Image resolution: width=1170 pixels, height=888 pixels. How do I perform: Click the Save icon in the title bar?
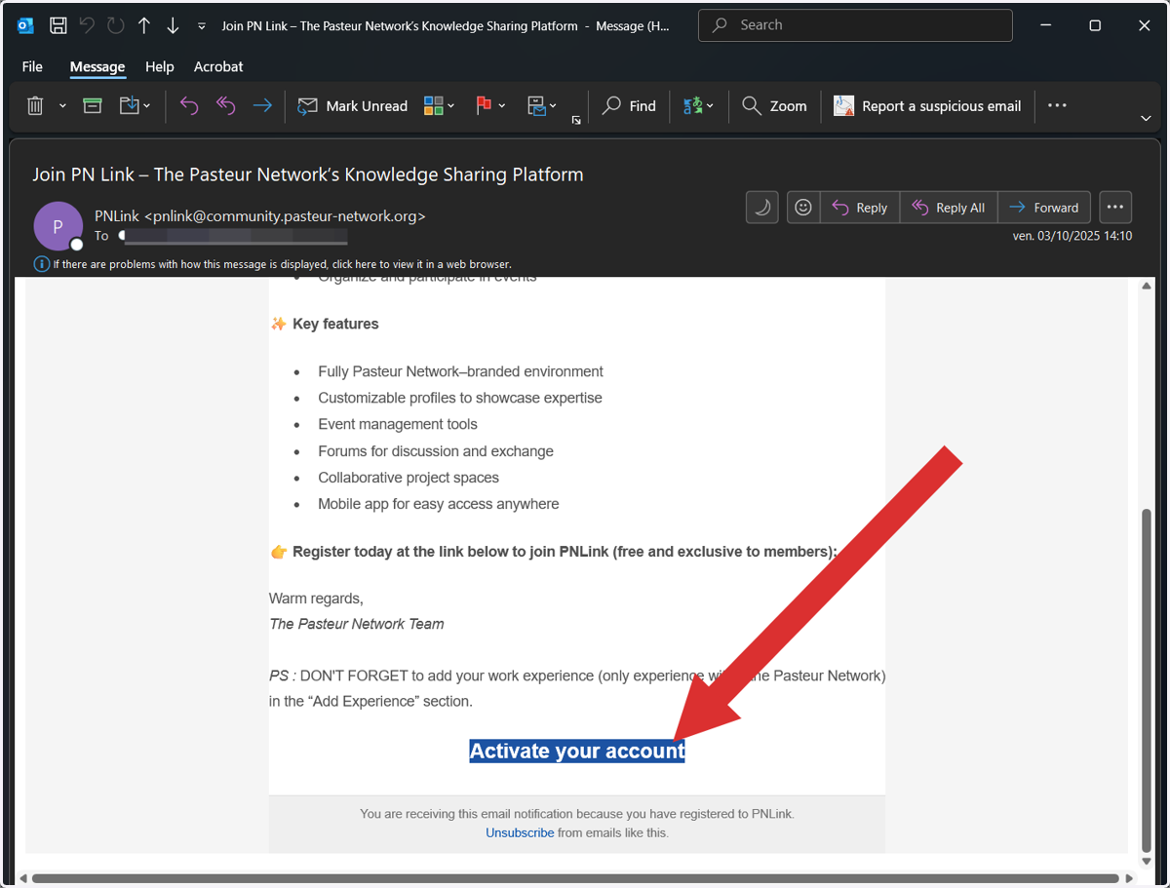[58, 26]
